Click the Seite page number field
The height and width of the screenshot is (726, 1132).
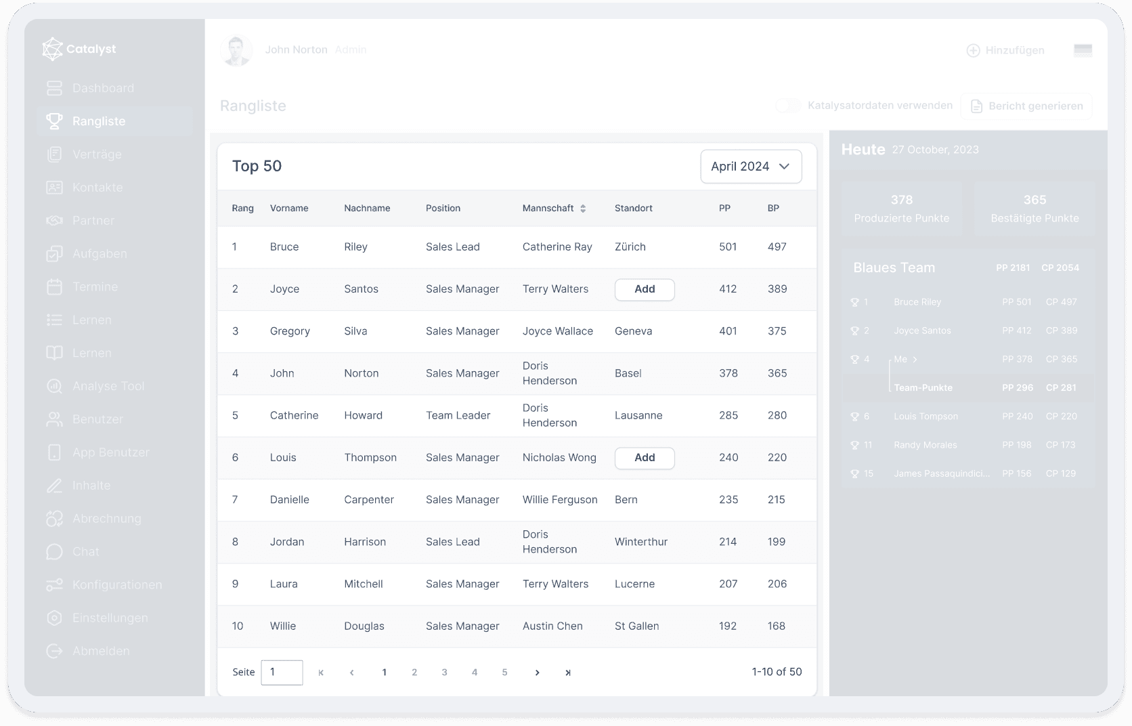[x=282, y=672]
